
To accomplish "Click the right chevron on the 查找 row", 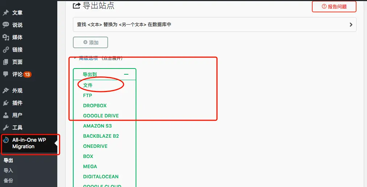I will (x=351, y=25).
